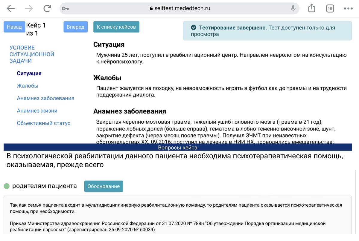Tap the browser back arrow

[11, 8]
